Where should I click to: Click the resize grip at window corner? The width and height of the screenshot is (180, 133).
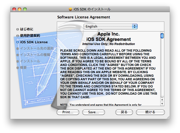pyautogui.click(x=168, y=117)
